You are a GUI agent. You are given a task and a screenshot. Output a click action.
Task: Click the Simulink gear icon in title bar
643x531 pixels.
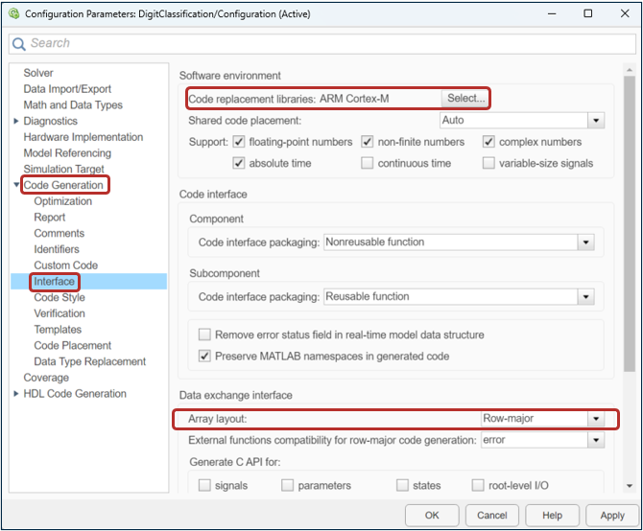coord(12,13)
